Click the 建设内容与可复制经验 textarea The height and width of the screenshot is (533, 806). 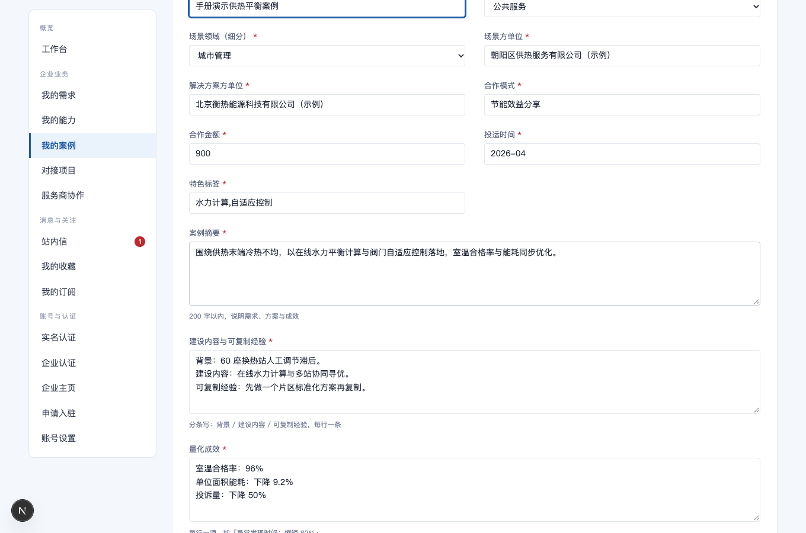coord(474,382)
